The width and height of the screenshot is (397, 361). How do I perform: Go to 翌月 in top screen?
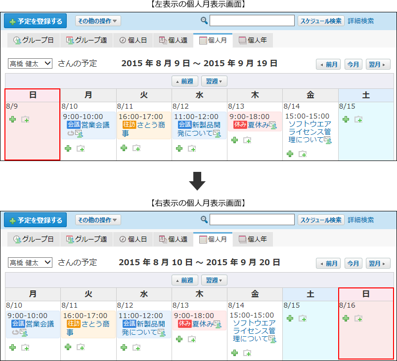(378, 64)
